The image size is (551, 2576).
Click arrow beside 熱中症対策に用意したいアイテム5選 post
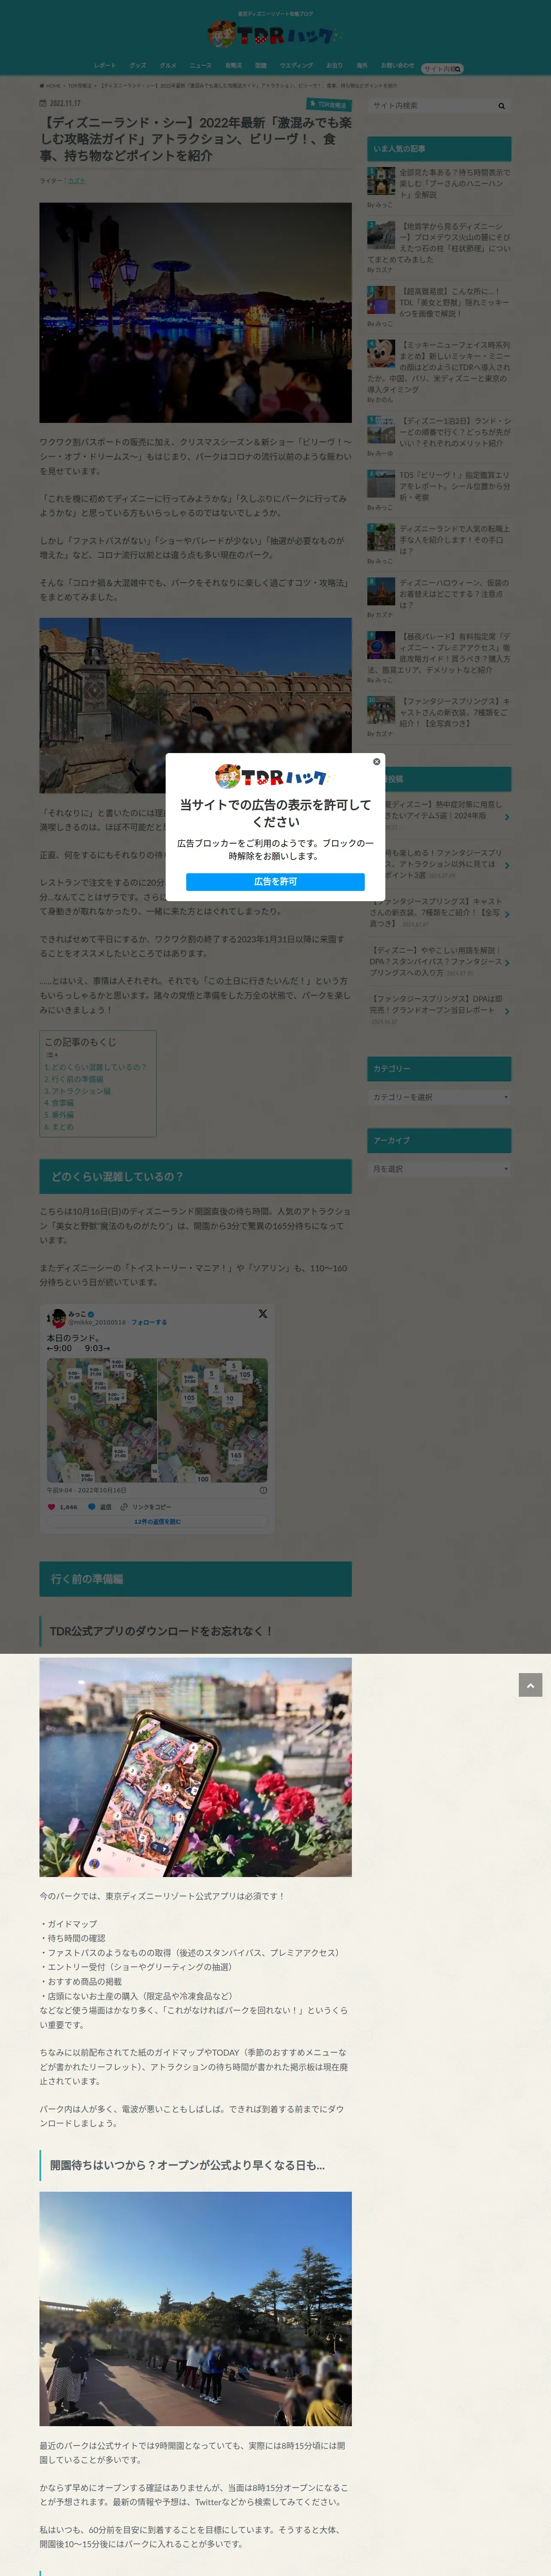pos(507,816)
